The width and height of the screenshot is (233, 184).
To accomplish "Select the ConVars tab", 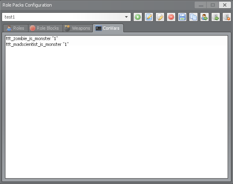I will tap(108, 28).
